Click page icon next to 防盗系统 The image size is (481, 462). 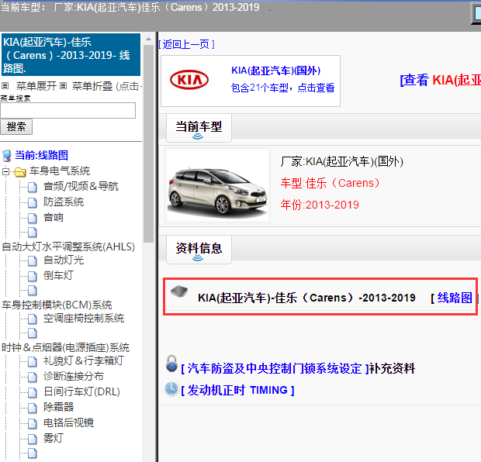tap(33, 202)
